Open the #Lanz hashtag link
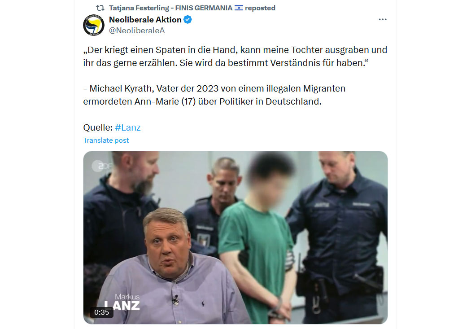Viewport: 471px width, 329px height. (x=128, y=127)
